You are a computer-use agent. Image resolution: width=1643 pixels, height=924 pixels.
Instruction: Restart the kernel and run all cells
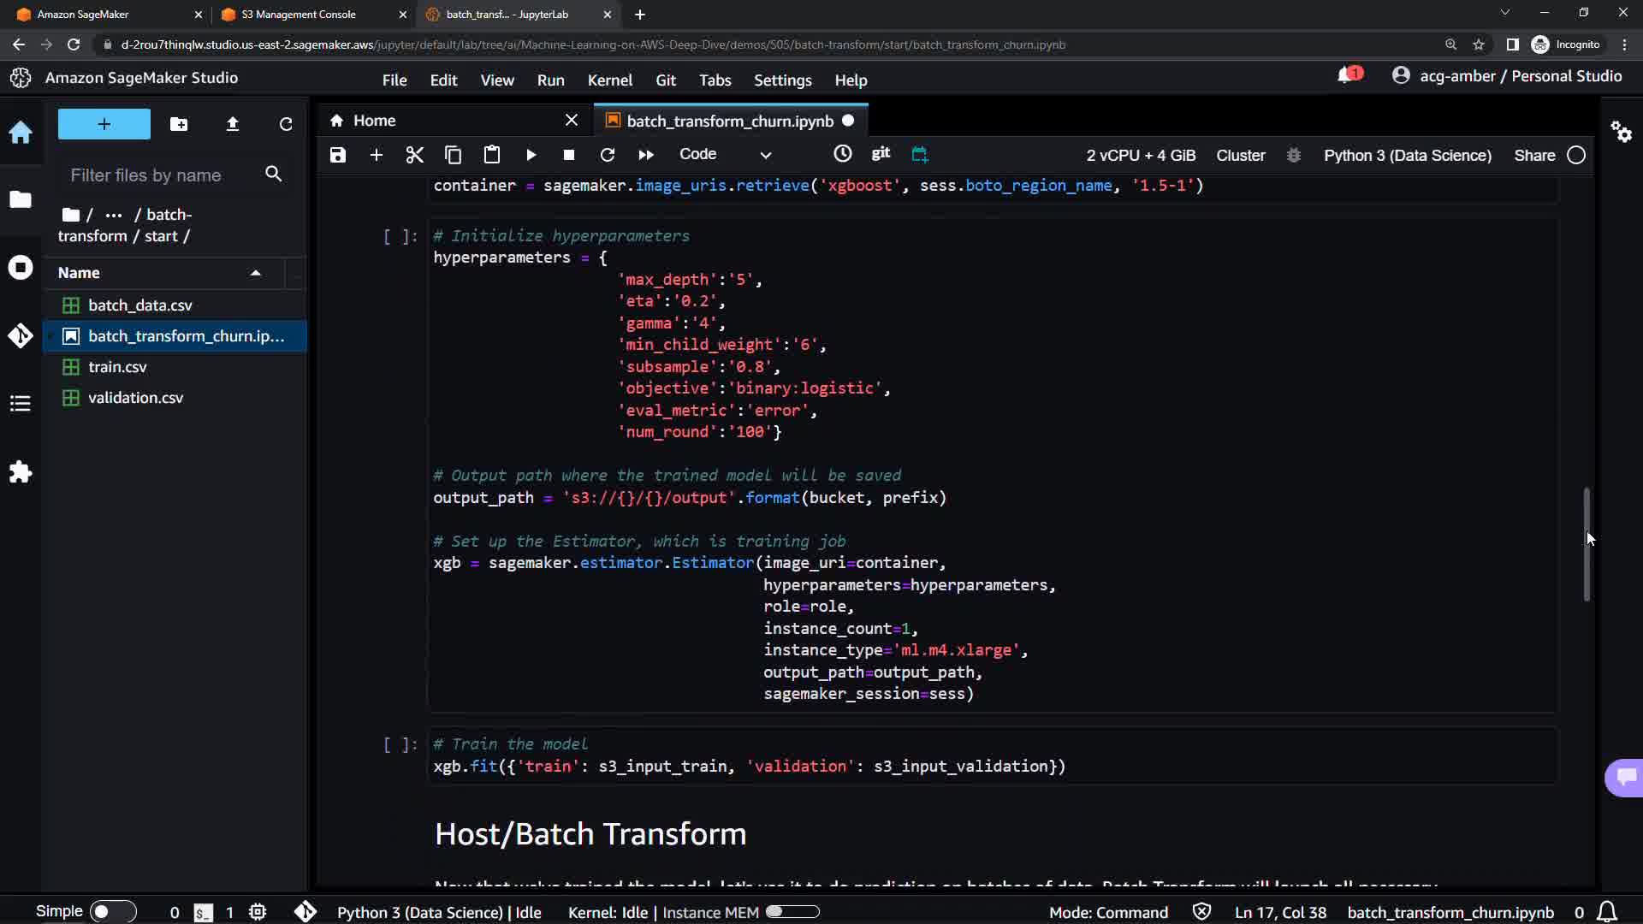coord(646,155)
